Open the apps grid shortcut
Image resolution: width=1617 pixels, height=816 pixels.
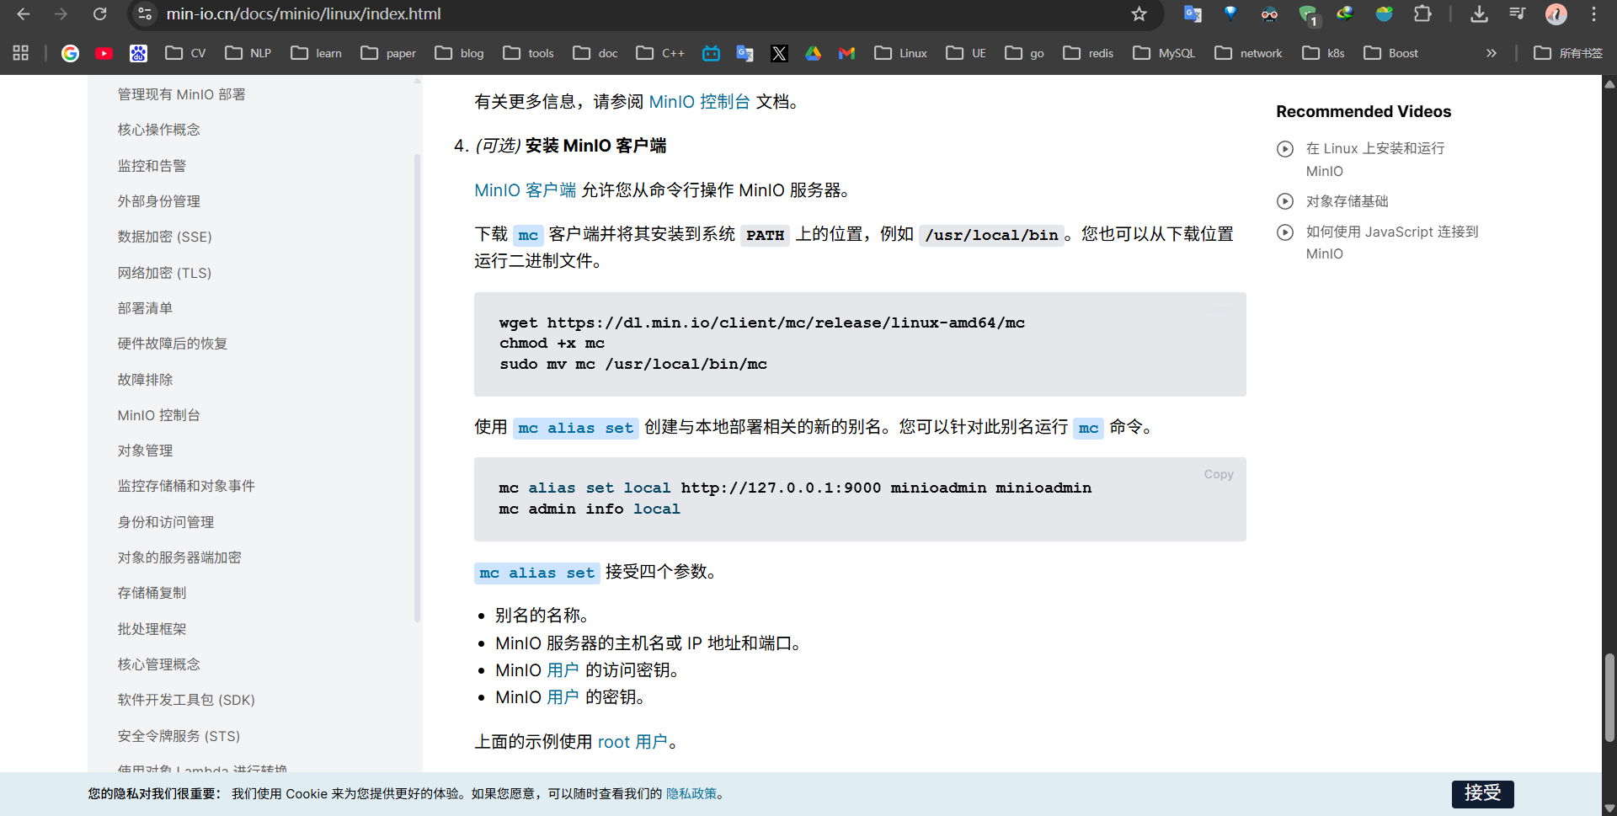(21, 53)
